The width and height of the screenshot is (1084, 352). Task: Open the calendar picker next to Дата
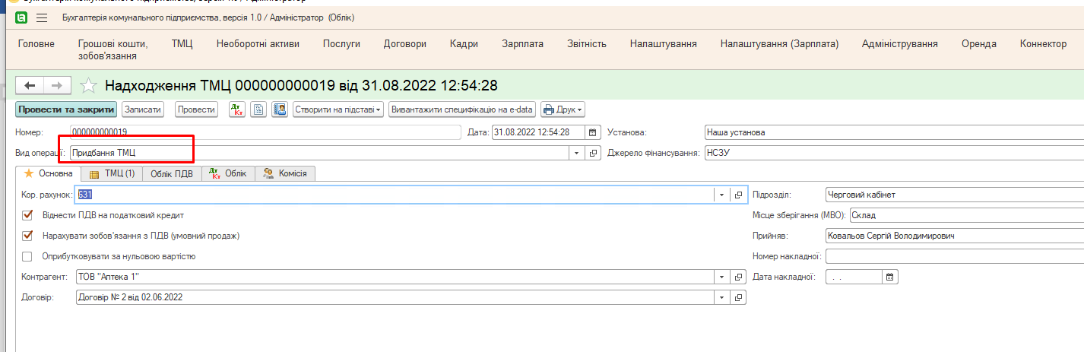tap(594, 132)
